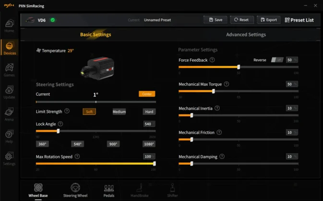The height and width of the screenshot is (201, 323).
Task: Show help for Mechanical Inertia
Action: 217,108
